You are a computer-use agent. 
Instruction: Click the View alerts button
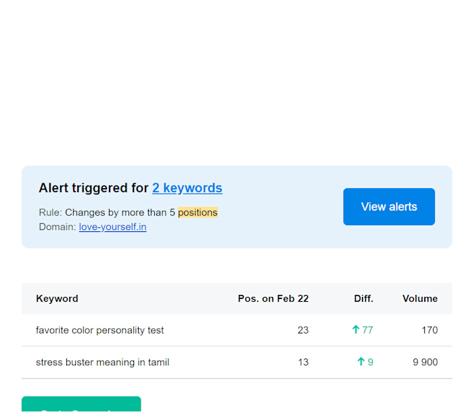click(x=389, y=206)
